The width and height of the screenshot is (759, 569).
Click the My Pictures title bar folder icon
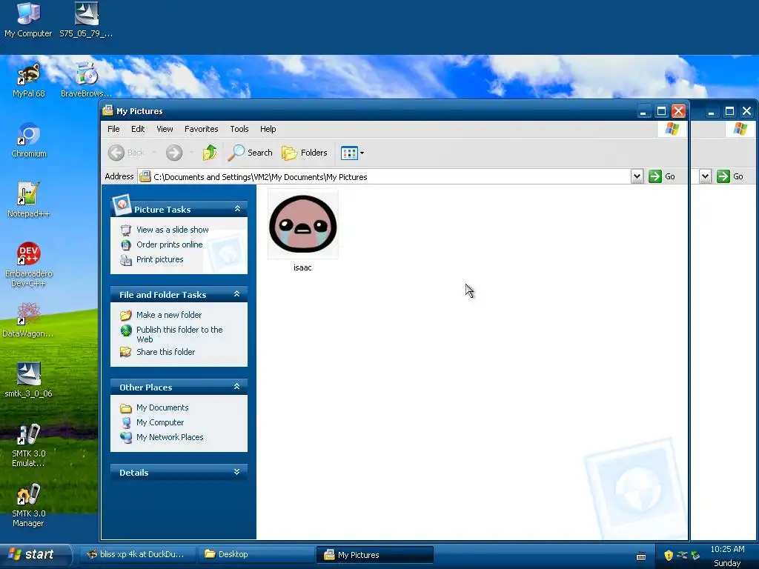coord(108,111)
